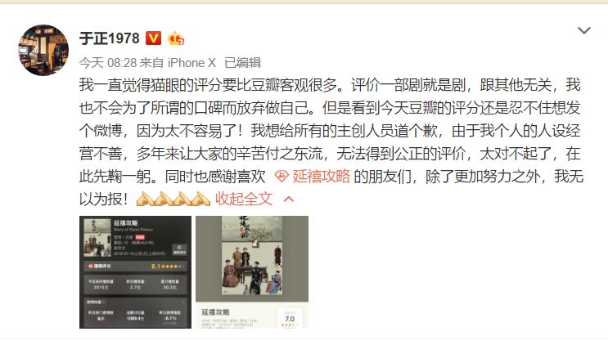Click the 今天 08:28 timestamp
The width and height of the screenshot is (608, 345).
coord(108,63)
